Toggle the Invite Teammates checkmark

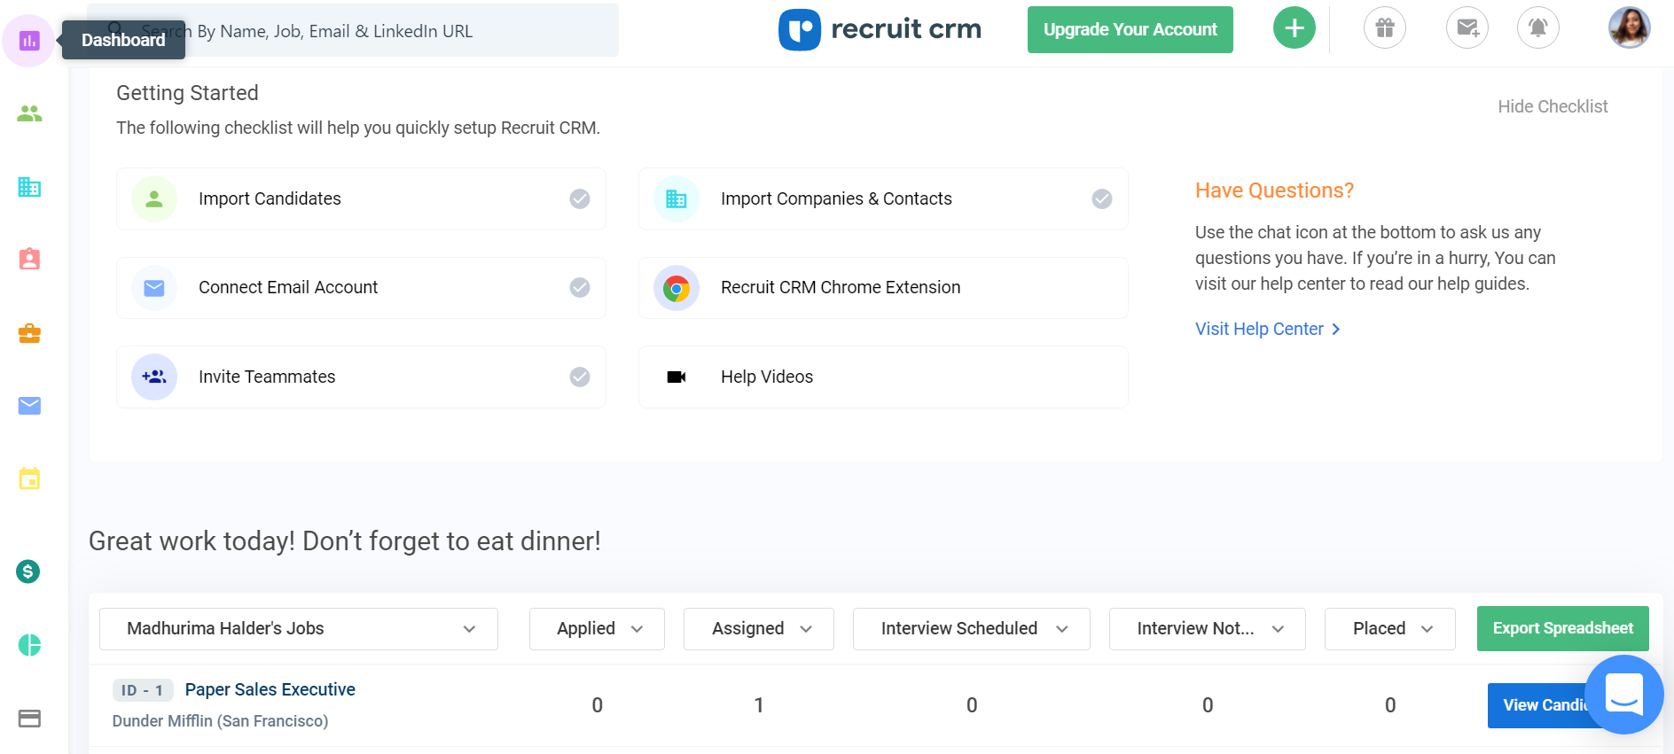[580, 377]
